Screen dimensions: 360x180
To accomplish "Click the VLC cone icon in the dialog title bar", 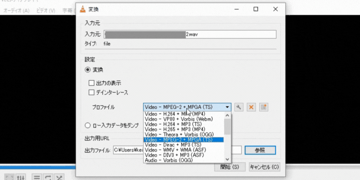I will click(82, 9).
